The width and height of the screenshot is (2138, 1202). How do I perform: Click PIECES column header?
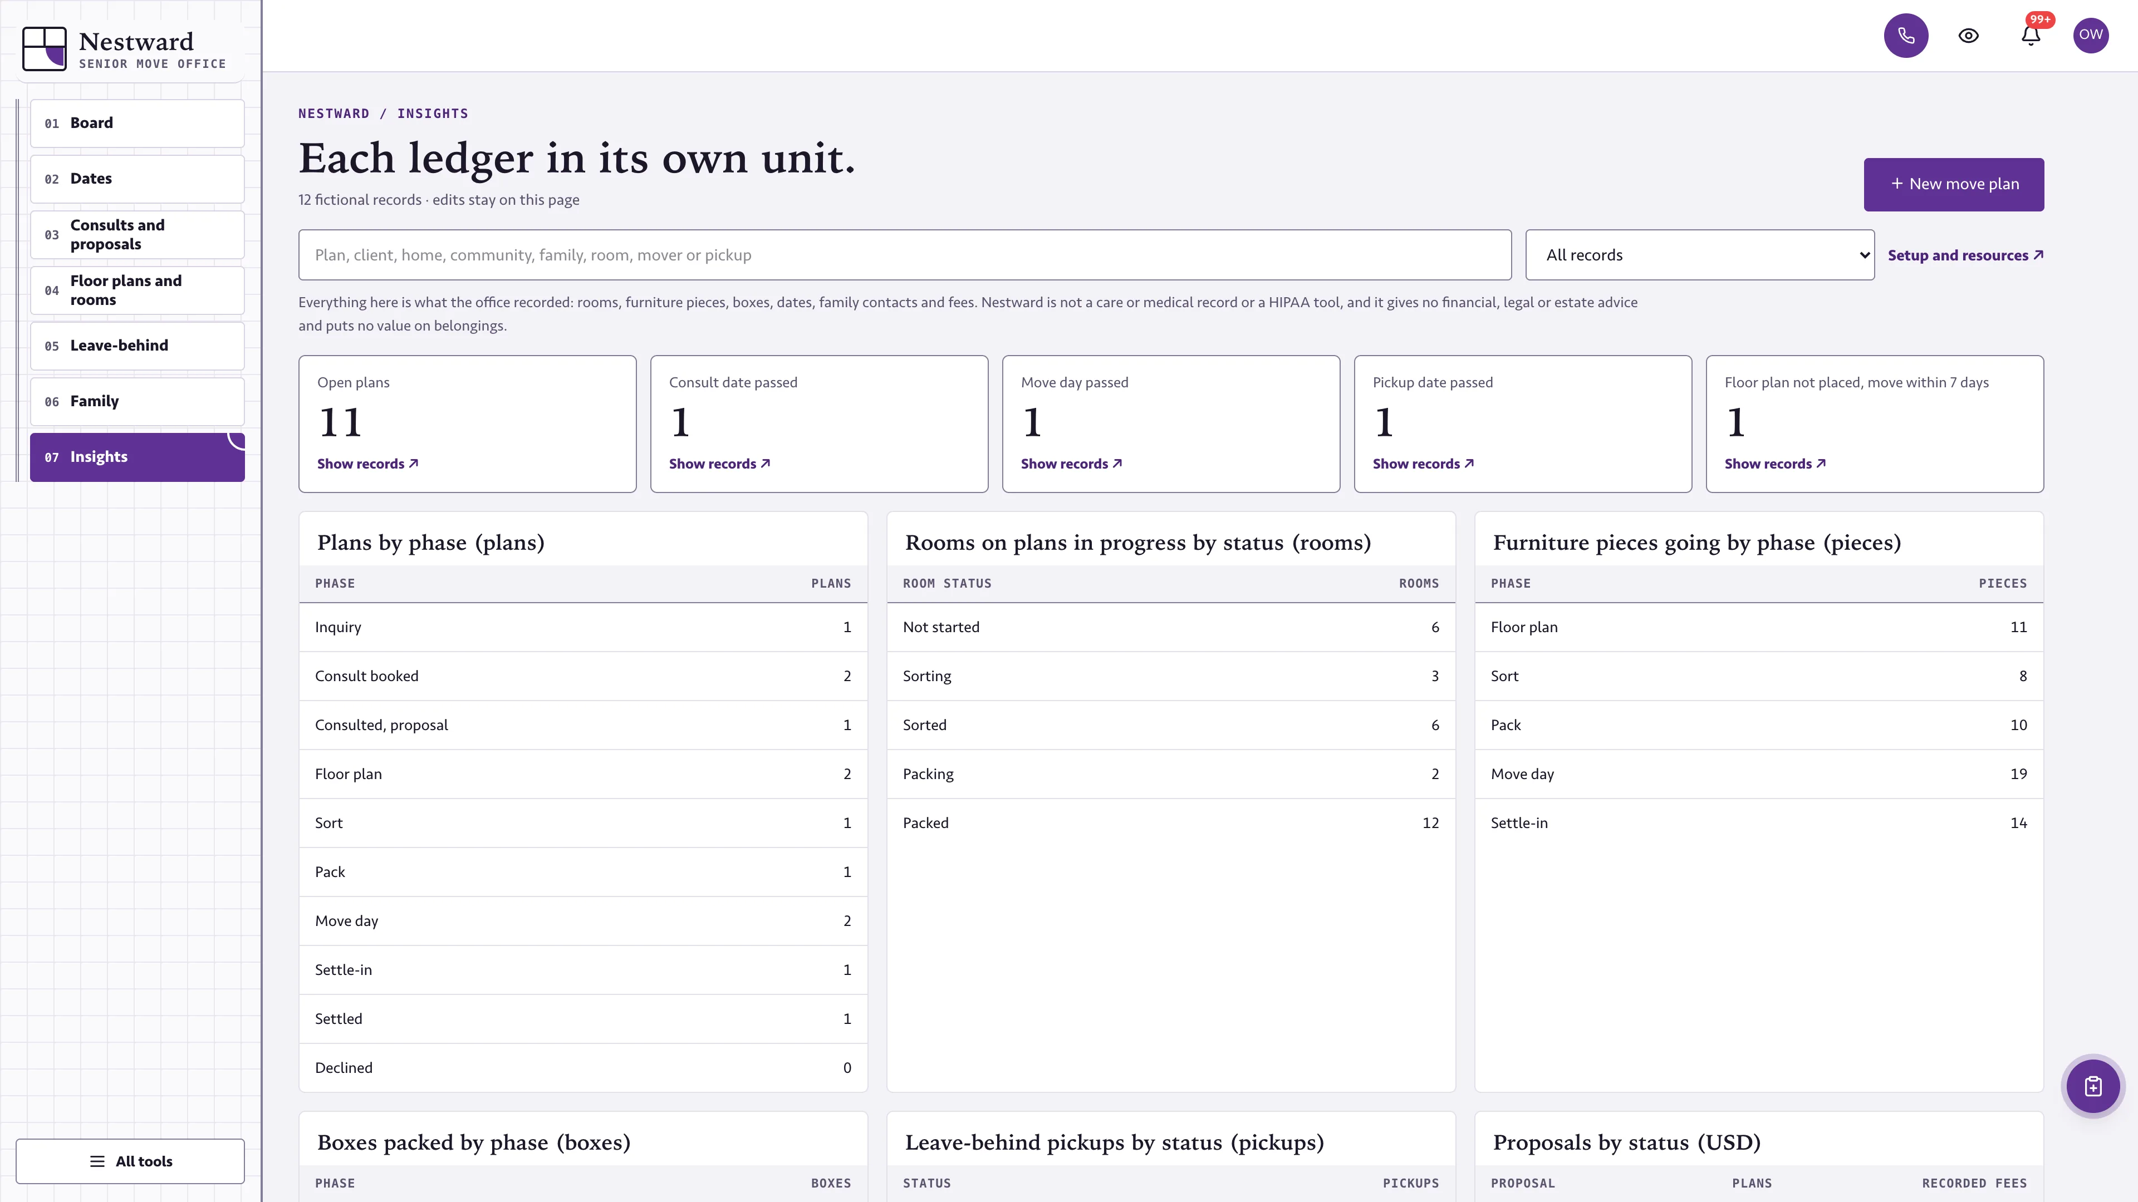click(x=2002, y=583)
